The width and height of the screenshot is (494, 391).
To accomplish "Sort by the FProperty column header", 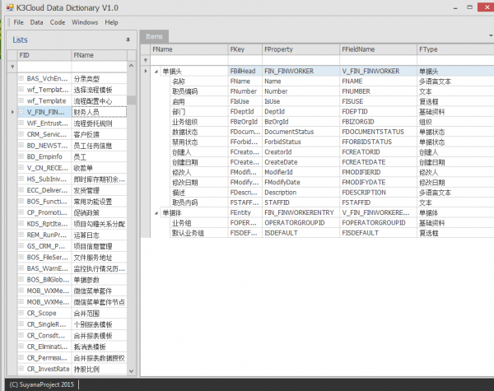I will point(300,49).
